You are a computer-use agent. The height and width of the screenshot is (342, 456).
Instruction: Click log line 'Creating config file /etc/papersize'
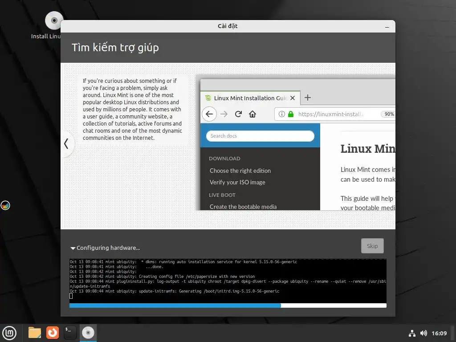[162, 277]
